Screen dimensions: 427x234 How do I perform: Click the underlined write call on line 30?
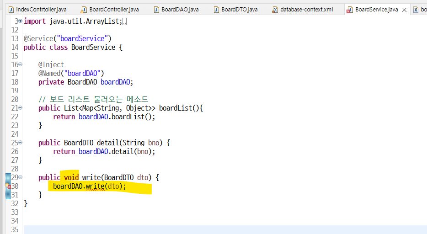coord(95,186)
